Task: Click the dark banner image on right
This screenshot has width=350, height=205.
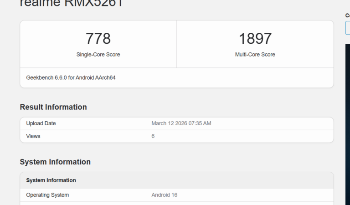Action: (x=347, y=123)
